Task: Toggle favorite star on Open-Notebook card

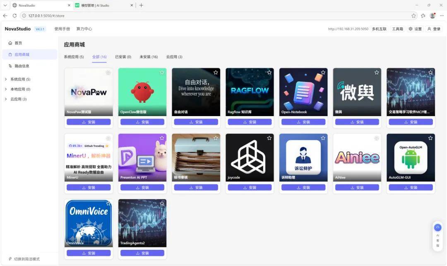Action: click(x=323, y=73)
